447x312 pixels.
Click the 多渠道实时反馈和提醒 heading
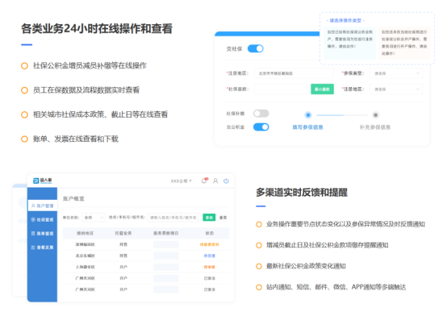tap(302, 193)
